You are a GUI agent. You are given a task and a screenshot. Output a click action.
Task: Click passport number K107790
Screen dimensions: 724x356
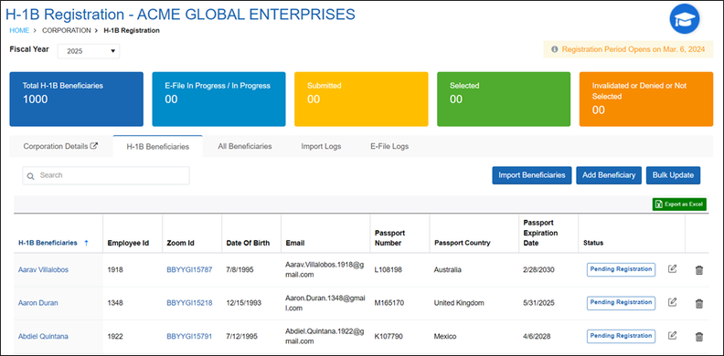(389, 336)
